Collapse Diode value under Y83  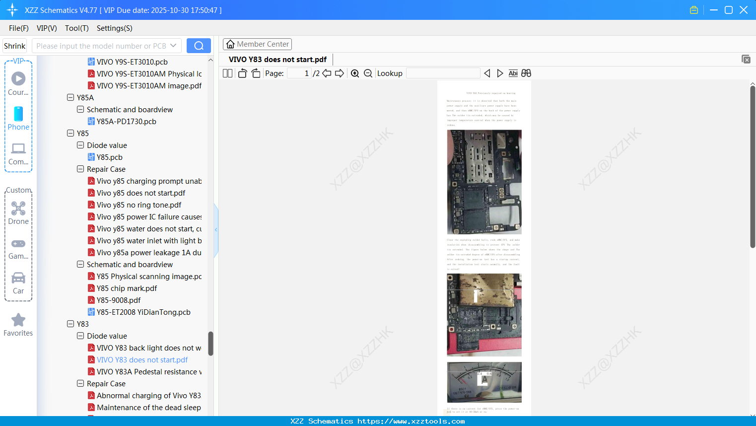80,336
